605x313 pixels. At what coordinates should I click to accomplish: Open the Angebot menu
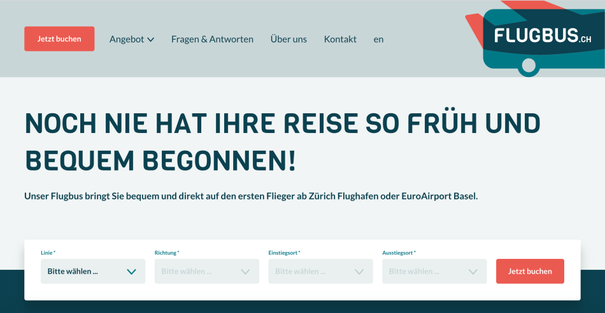point(127,39)
